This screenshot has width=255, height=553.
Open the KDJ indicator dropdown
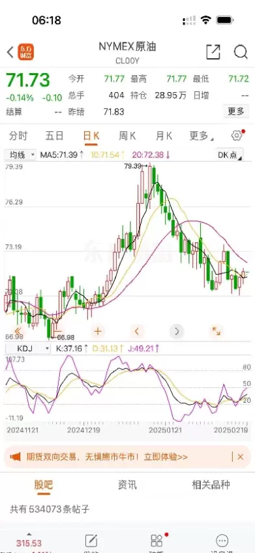click(28, 349)
